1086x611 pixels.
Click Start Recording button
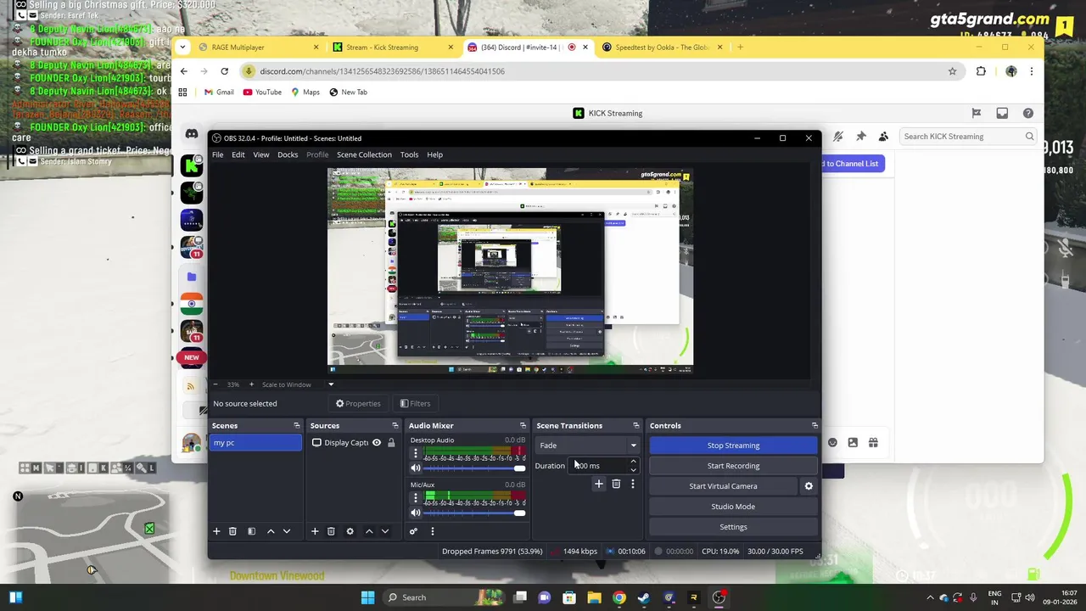(733, 466)
